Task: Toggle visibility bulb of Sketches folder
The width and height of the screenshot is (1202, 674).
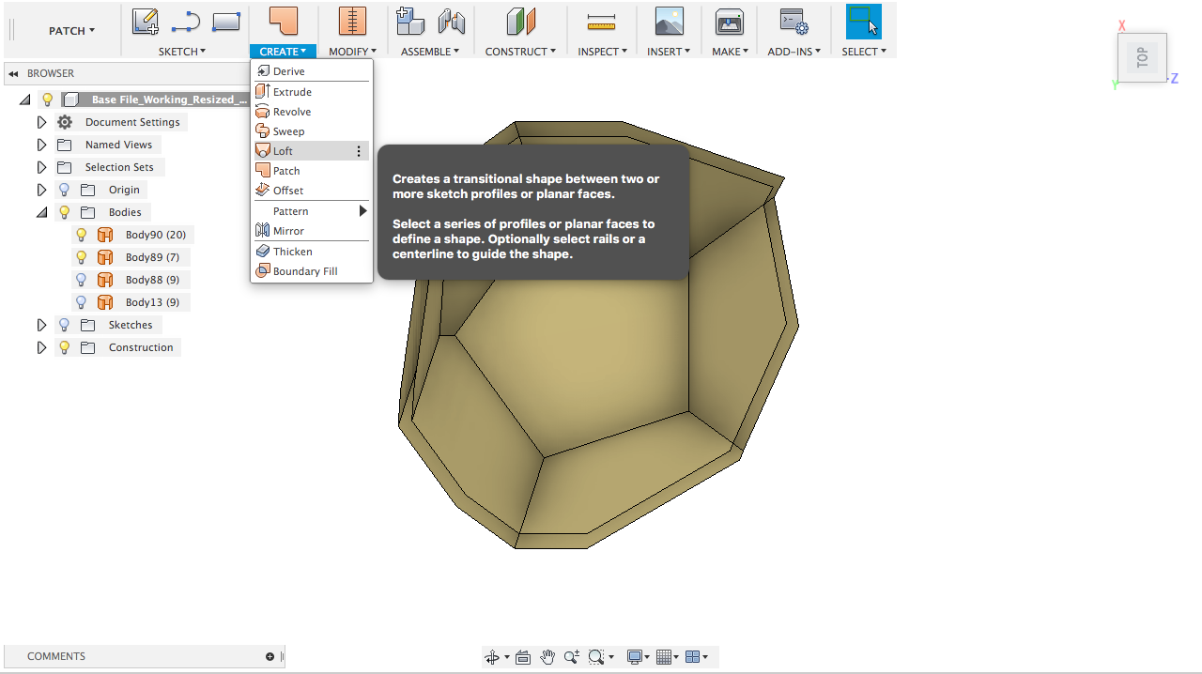Action: click(x=64, y=325)
